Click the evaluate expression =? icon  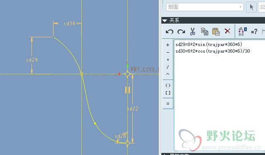[254, 31]
